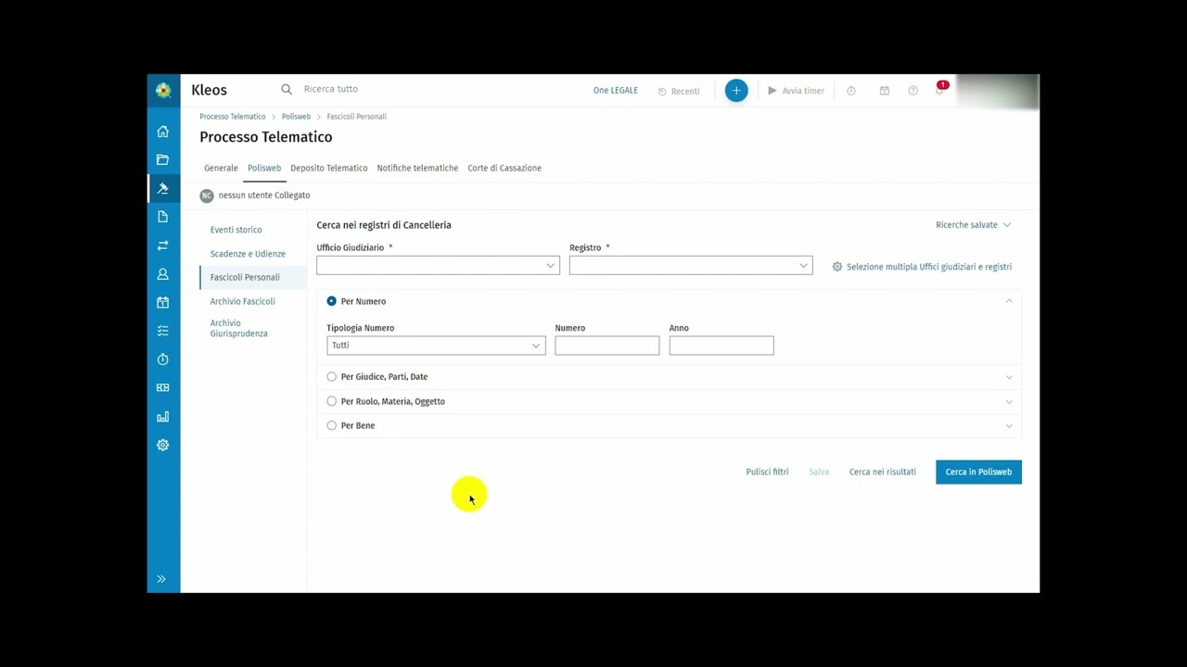Open the calendar icon in sidebar

163,302
